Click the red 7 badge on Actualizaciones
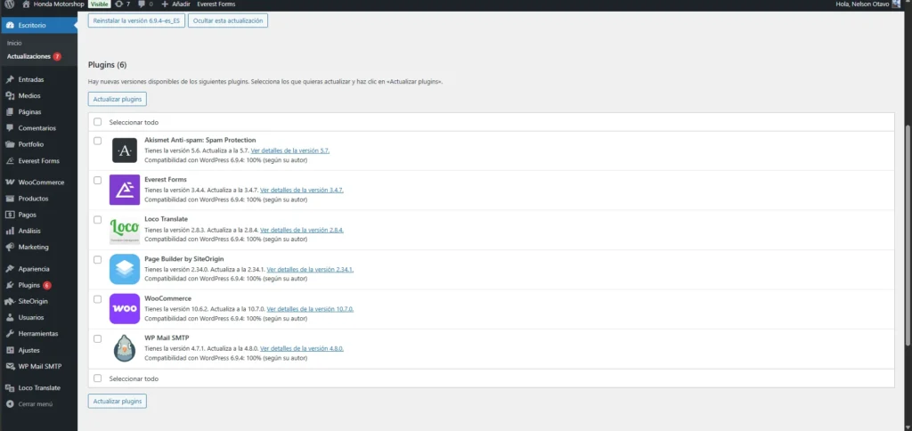 click(57, 56)
